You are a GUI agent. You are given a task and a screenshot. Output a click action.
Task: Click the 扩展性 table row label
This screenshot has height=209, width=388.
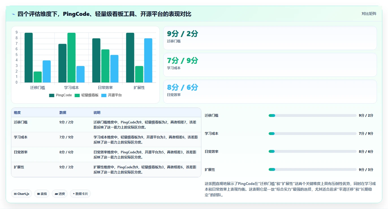tap(19, 167)
